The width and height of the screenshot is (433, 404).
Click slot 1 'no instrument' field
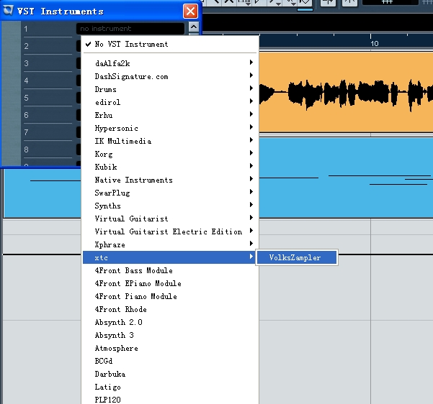(x=130, y=29)
